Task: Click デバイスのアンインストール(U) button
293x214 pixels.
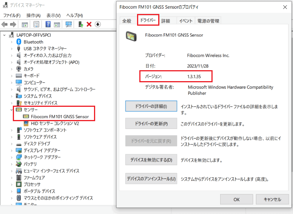Action: 151,179
